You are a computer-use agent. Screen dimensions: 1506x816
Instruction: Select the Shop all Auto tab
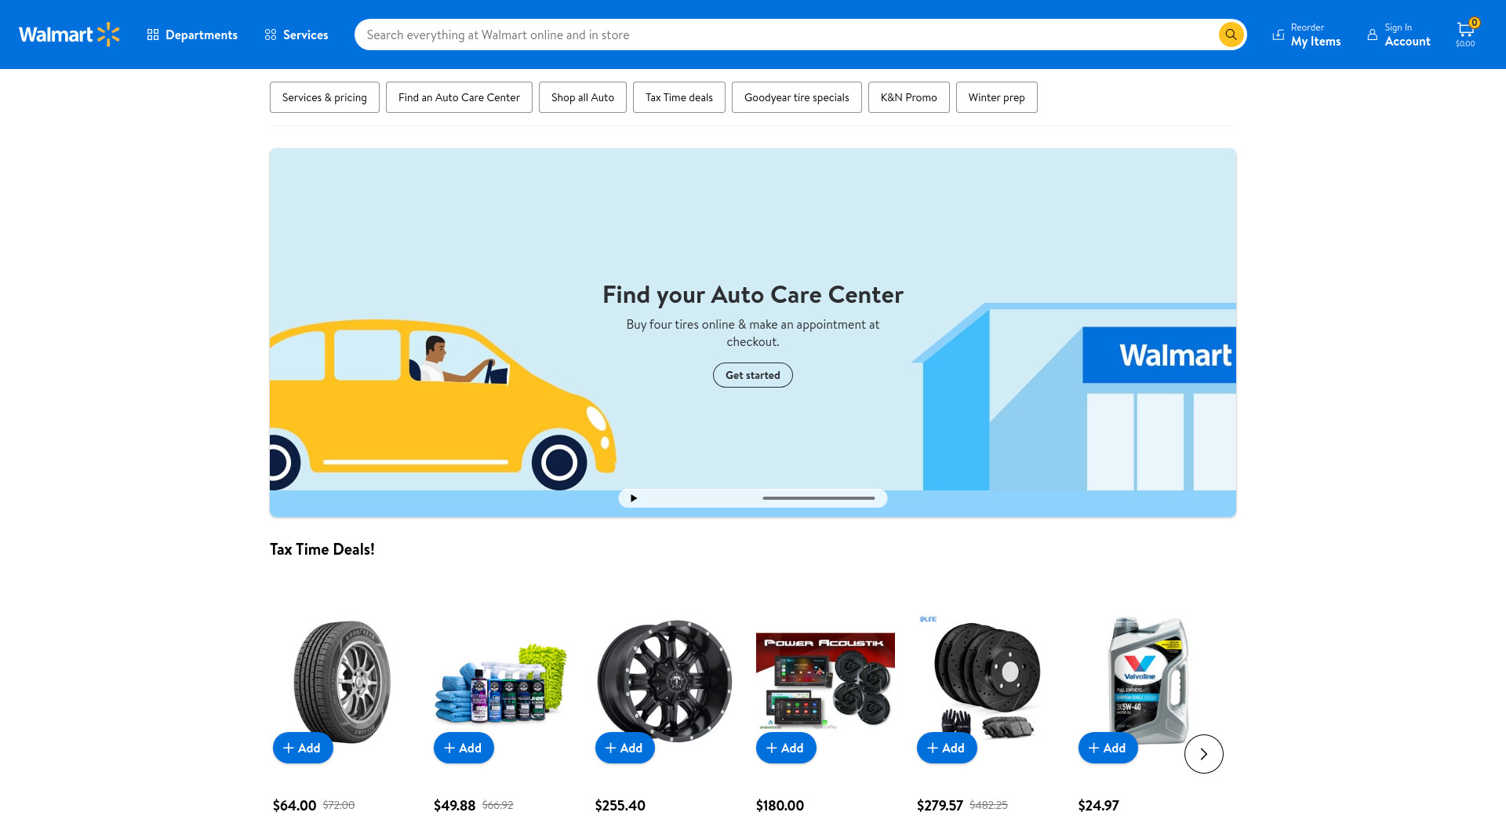583,97
